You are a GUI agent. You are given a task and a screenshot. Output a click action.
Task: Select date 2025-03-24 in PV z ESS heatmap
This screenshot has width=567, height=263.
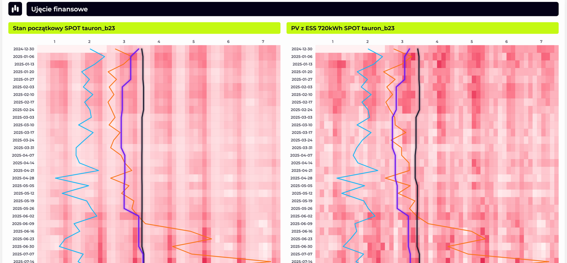click(x=301, y=140)
